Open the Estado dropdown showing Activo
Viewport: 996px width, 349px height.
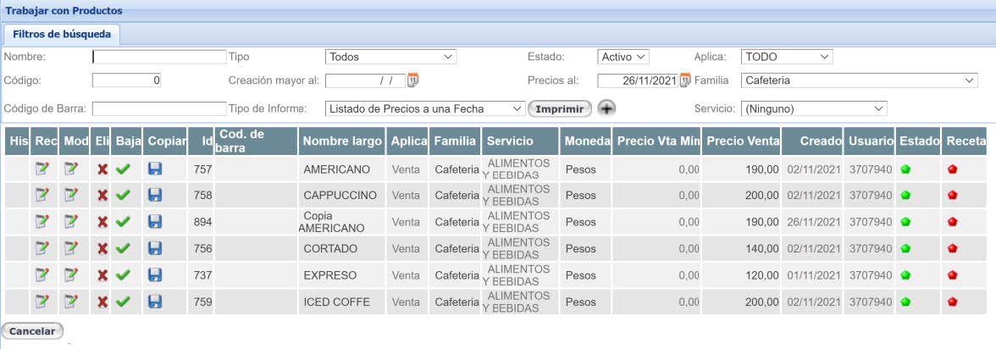(x=623, y=57)
